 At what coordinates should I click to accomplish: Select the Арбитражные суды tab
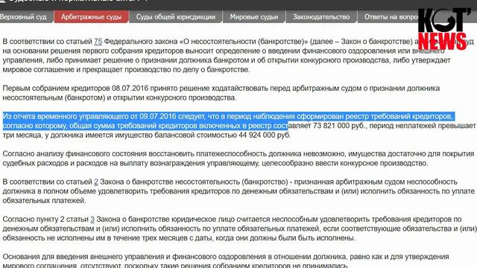pyautogui.click(x=91, y=17)
